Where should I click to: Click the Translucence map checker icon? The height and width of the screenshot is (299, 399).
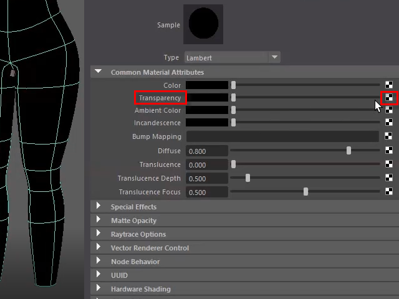point(388,164)
